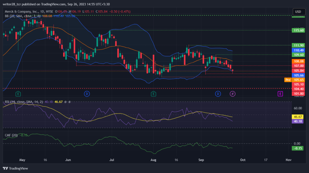Click the 60.00 RSI scale value
Viewport: 309px width, 173px height.
click(x=298, y=108)
